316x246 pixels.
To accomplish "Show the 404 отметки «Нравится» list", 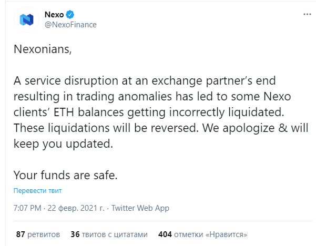I will [202, 234].
